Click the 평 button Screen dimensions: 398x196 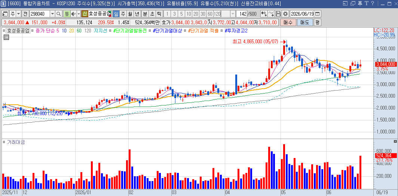(x=317, y=22)
